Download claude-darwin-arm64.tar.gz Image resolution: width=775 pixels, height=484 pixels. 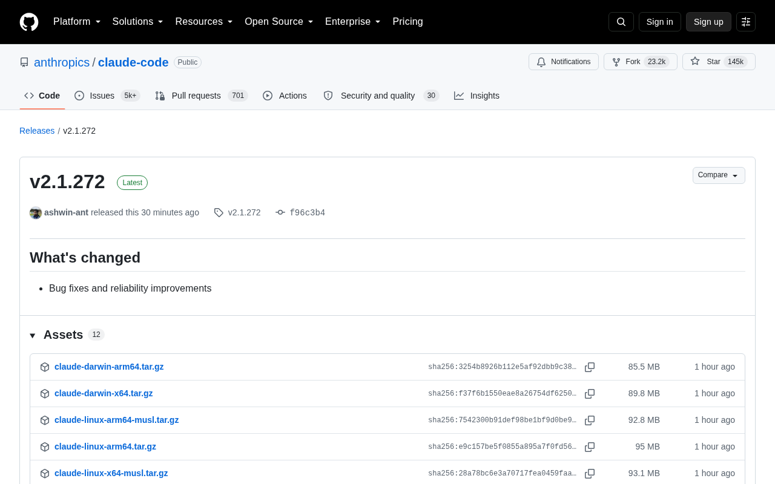tap(109, 367)
